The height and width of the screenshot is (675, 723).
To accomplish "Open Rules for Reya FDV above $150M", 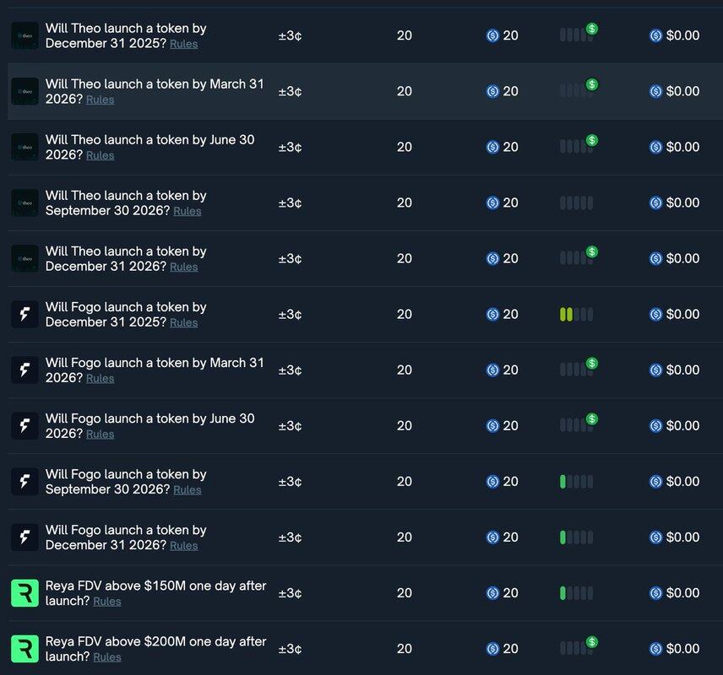I will click(107, 602).
